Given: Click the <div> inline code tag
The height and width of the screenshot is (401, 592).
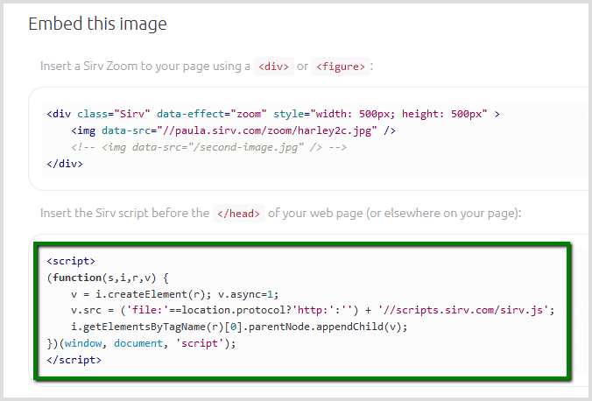Looking at the screenshot, I should pyautogui.click(x=274, y=67).
